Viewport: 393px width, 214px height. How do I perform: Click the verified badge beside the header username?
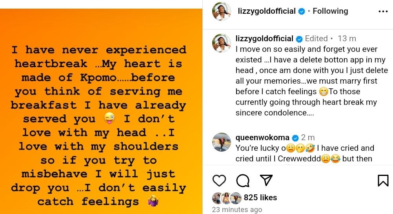pyautogui.click(x=302, y=11)
